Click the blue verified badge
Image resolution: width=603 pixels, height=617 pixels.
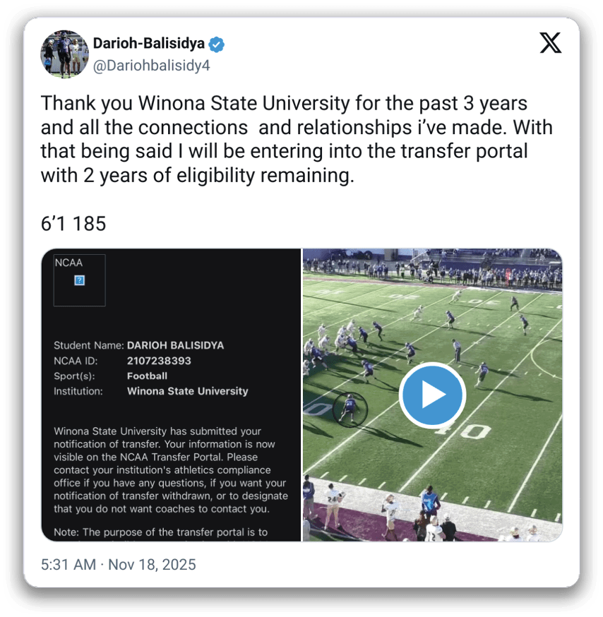click(217, 44)
